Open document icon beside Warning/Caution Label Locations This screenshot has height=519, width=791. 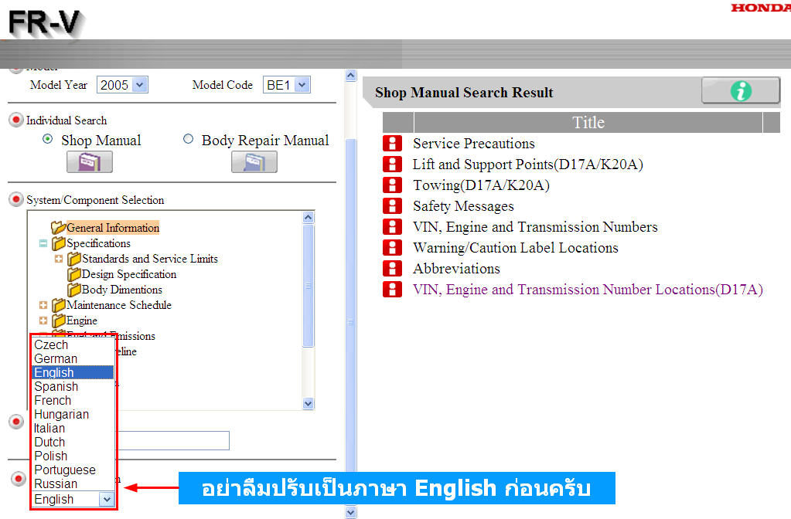(392, 248)
